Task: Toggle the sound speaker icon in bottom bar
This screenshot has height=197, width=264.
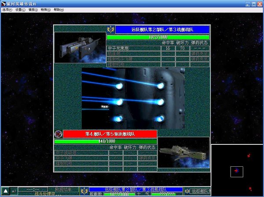Action: coord(14,191)
